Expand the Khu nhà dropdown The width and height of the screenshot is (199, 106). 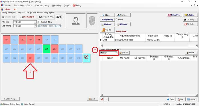(35, 22)
